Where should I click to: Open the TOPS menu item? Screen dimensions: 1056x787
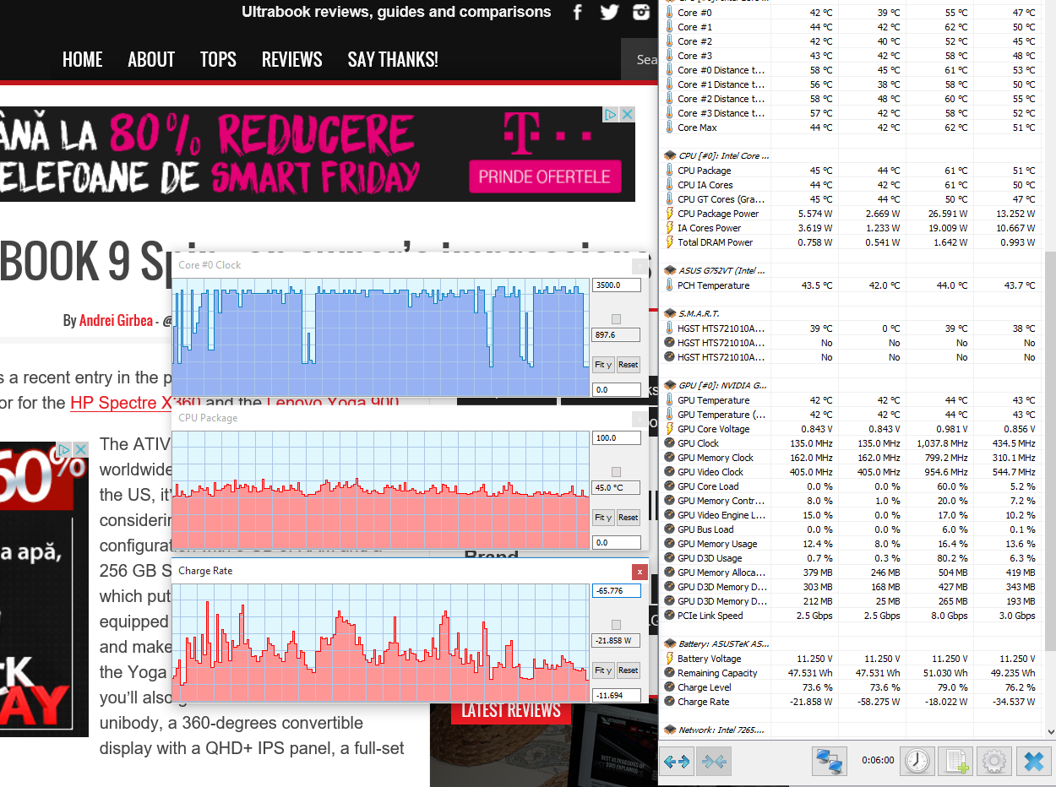[x=218, y=60]
